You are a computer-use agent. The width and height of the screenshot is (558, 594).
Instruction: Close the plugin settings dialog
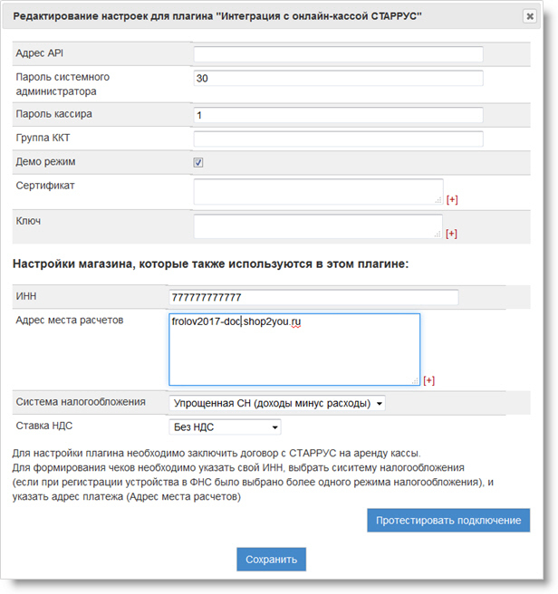(530, 16)
